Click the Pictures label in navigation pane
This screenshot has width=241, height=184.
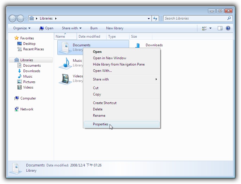point(29,82)
